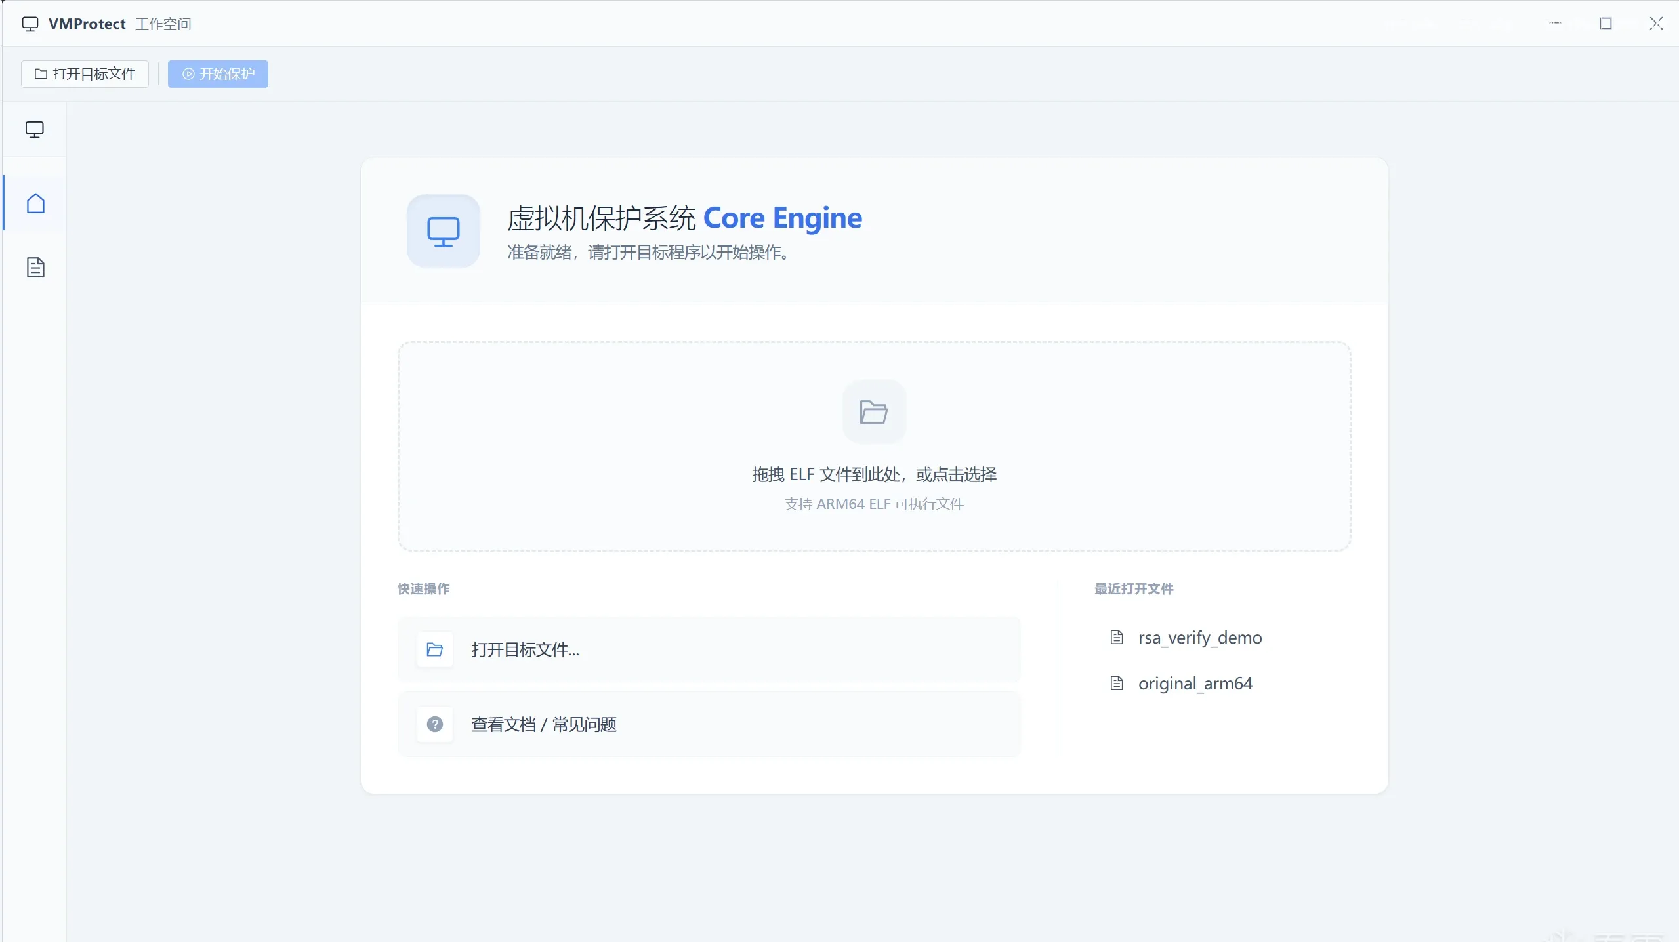
Task: Click the 最近打开文件 heading
Action: (x=1134, y=589)
